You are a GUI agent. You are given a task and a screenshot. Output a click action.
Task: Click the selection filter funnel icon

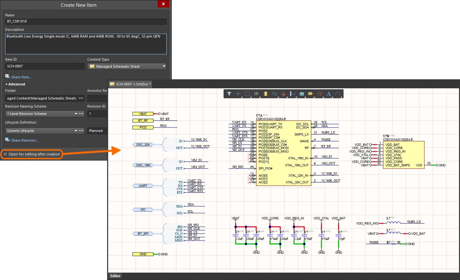point(229,94)
